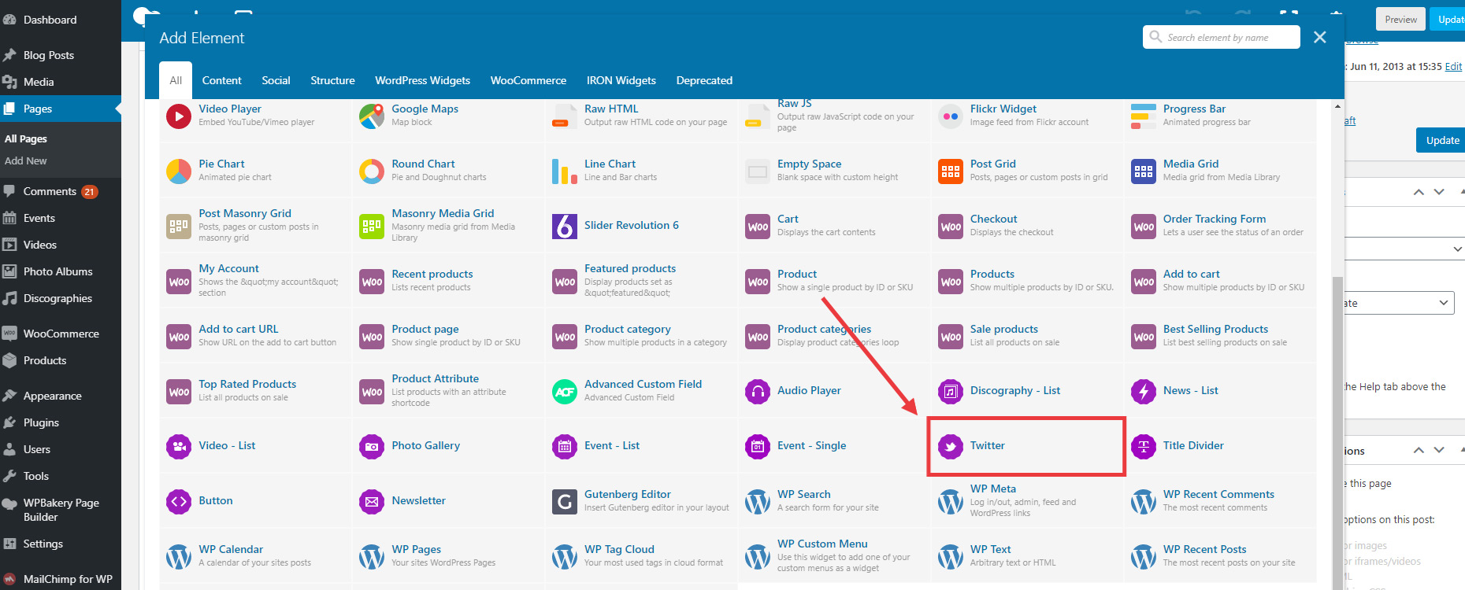
Task: Open the Discographies menu
Action: (x=61, y=298)
